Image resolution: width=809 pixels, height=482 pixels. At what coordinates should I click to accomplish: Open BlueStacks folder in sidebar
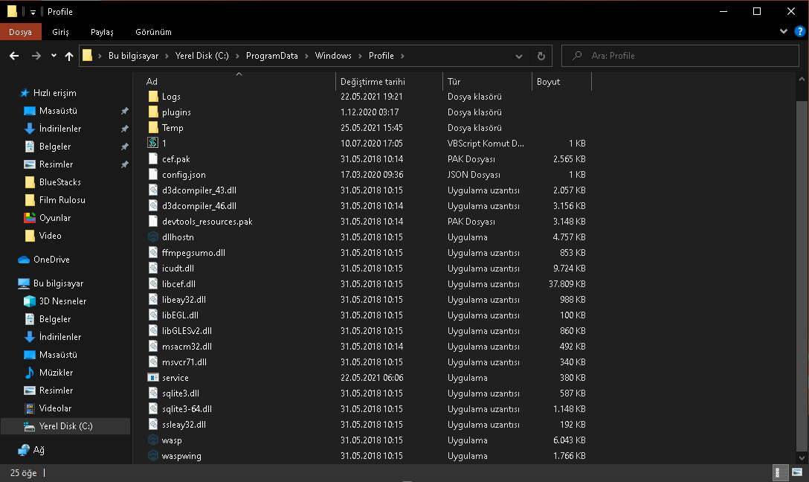pos(59,182)
